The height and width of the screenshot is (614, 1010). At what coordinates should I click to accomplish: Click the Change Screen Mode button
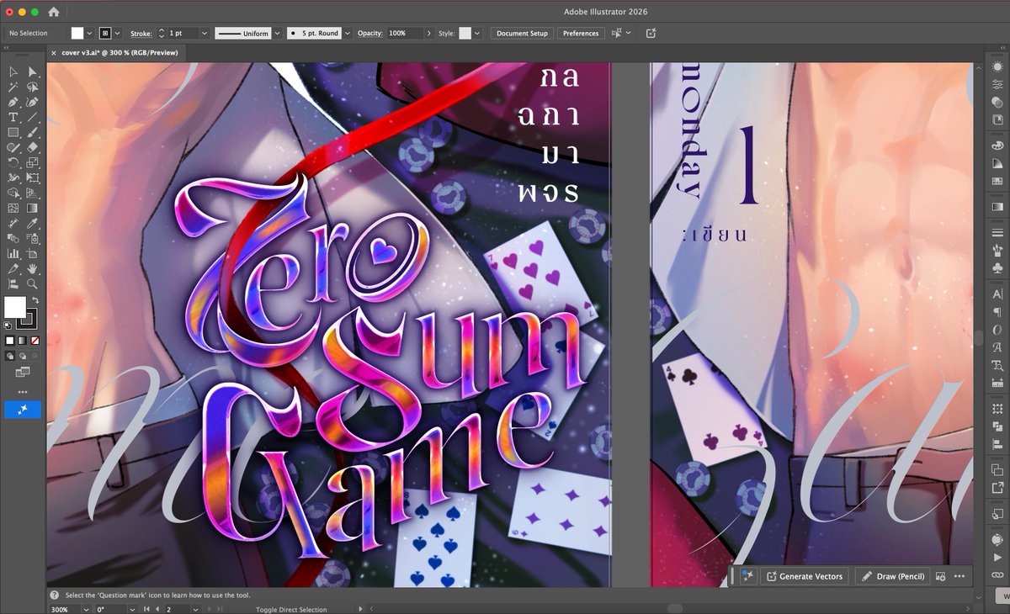pyautogui.click(x=22, y=372)
